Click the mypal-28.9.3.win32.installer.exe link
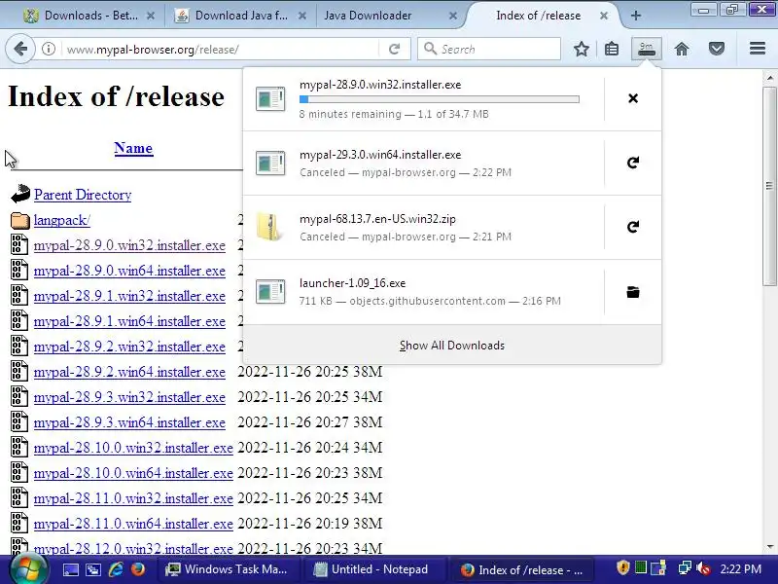Viewport: 778px width, 584px height. 129,397
